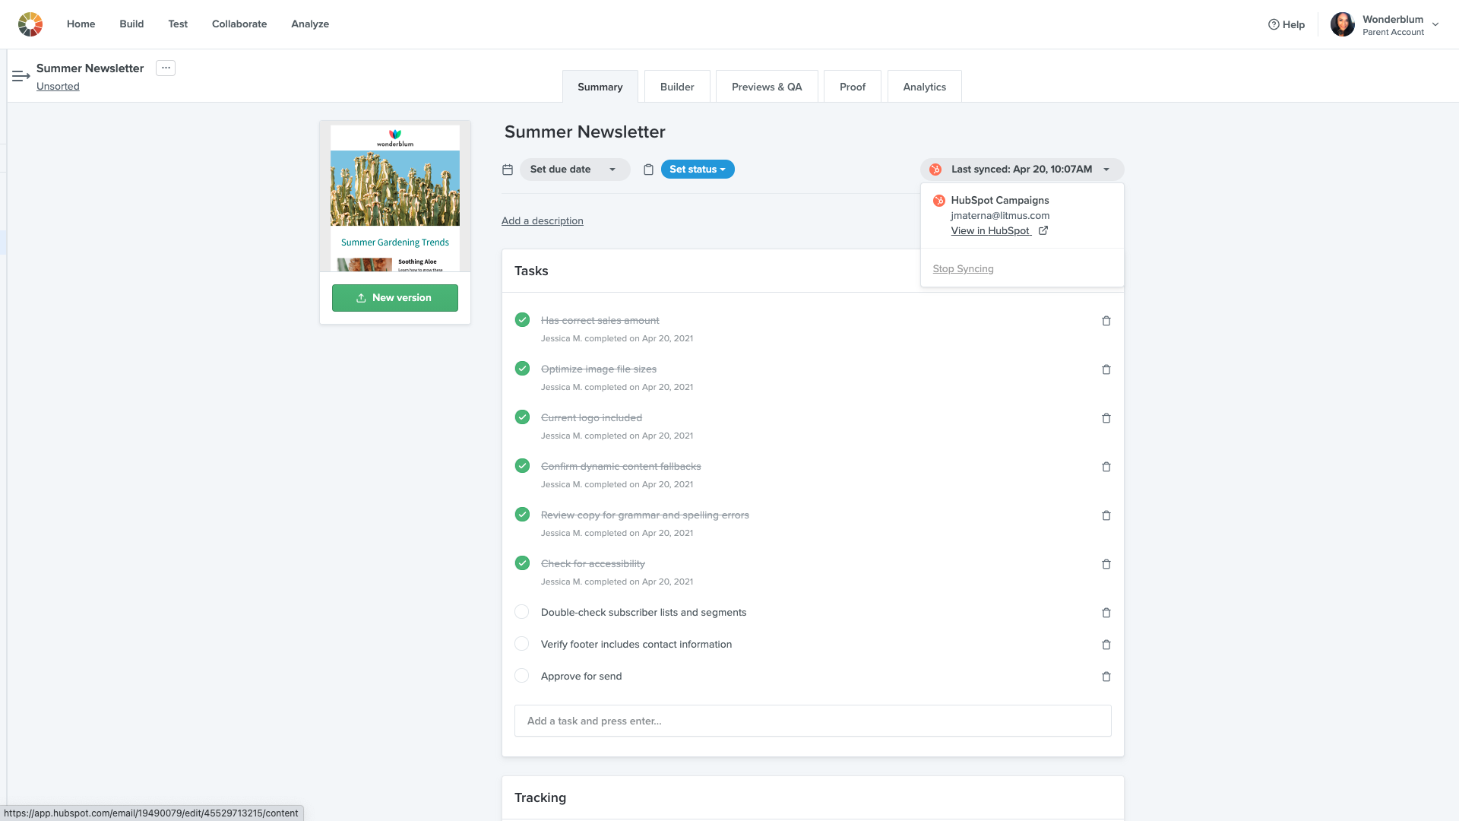Click the Add a task input field

pyautogui.click(x=813, y=721)
